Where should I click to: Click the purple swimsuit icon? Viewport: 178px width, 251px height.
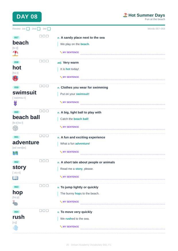(x=16, y=103)
